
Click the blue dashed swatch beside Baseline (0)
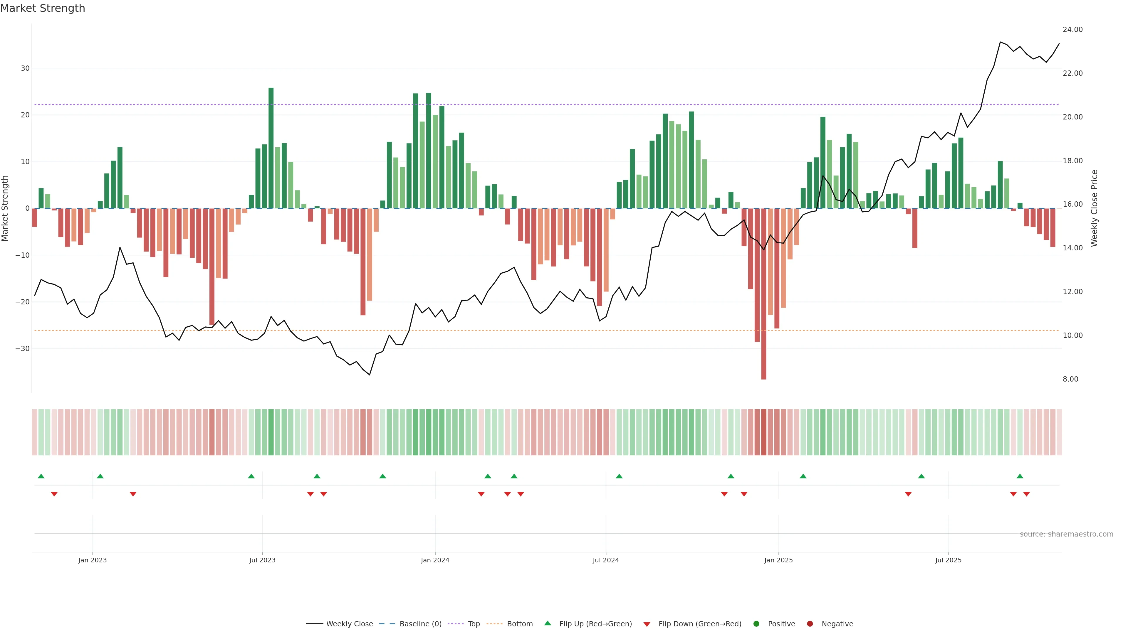click(x=387, y=623)
